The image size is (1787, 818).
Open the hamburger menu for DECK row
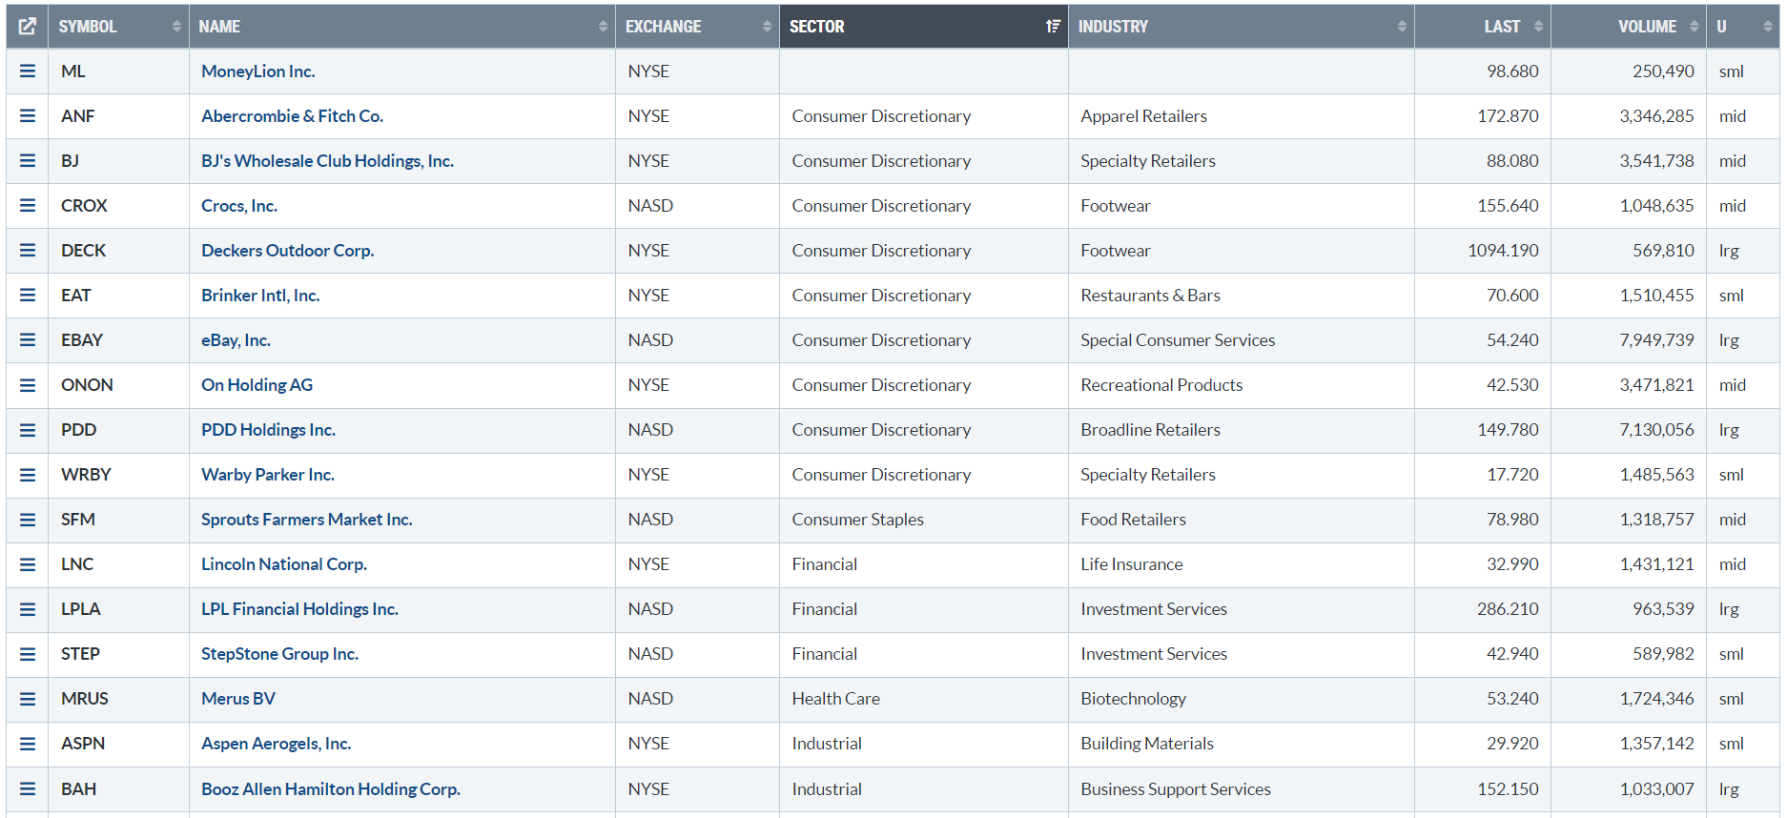coord(28,251)
